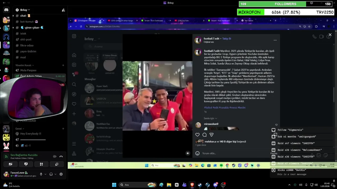
Task: Expand the brksy_ account switcher
Action: tap(92, 39)
